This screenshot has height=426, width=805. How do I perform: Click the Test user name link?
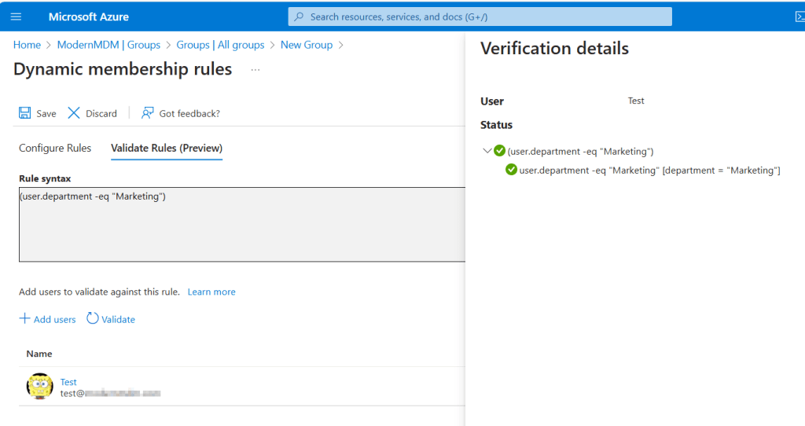68,382
